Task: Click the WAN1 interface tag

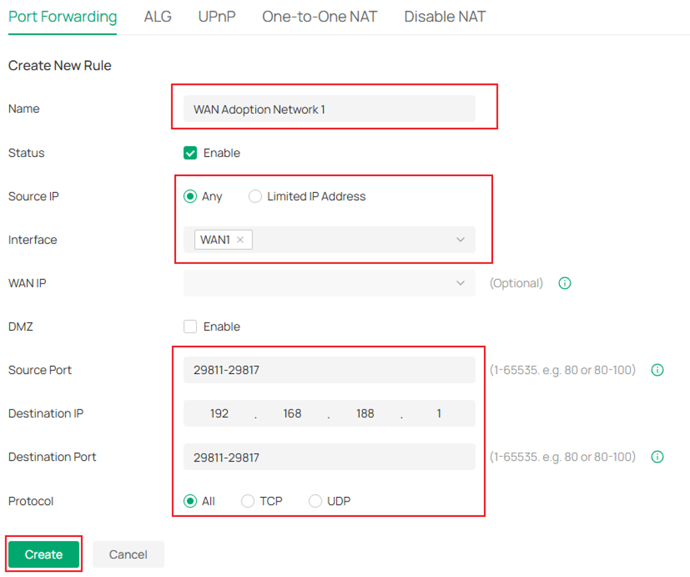Action: 224,240
